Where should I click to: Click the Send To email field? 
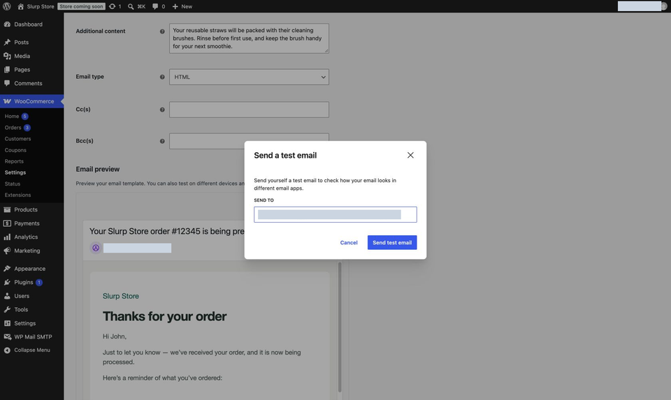coord(335,214)
